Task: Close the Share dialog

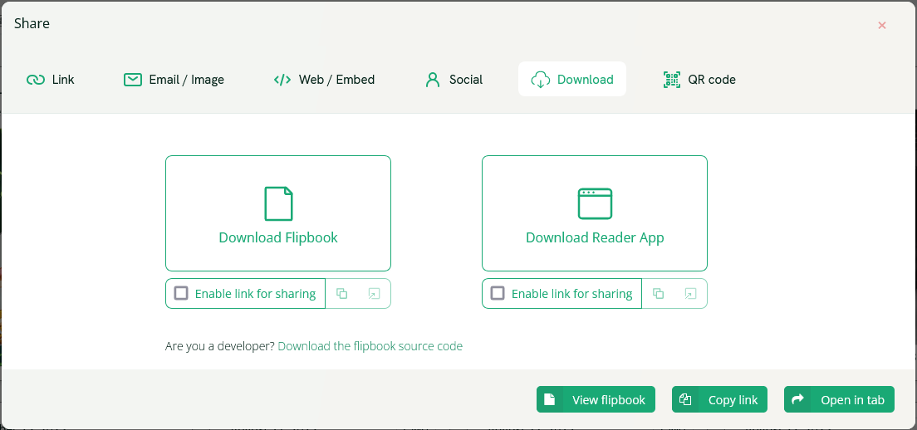Action: (882, 25)
